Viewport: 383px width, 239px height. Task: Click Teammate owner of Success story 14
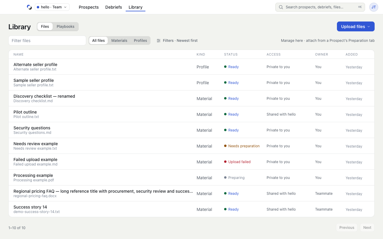324,209
